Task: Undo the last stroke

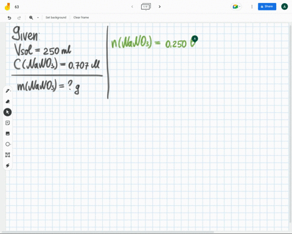Action: click(9, 18)
